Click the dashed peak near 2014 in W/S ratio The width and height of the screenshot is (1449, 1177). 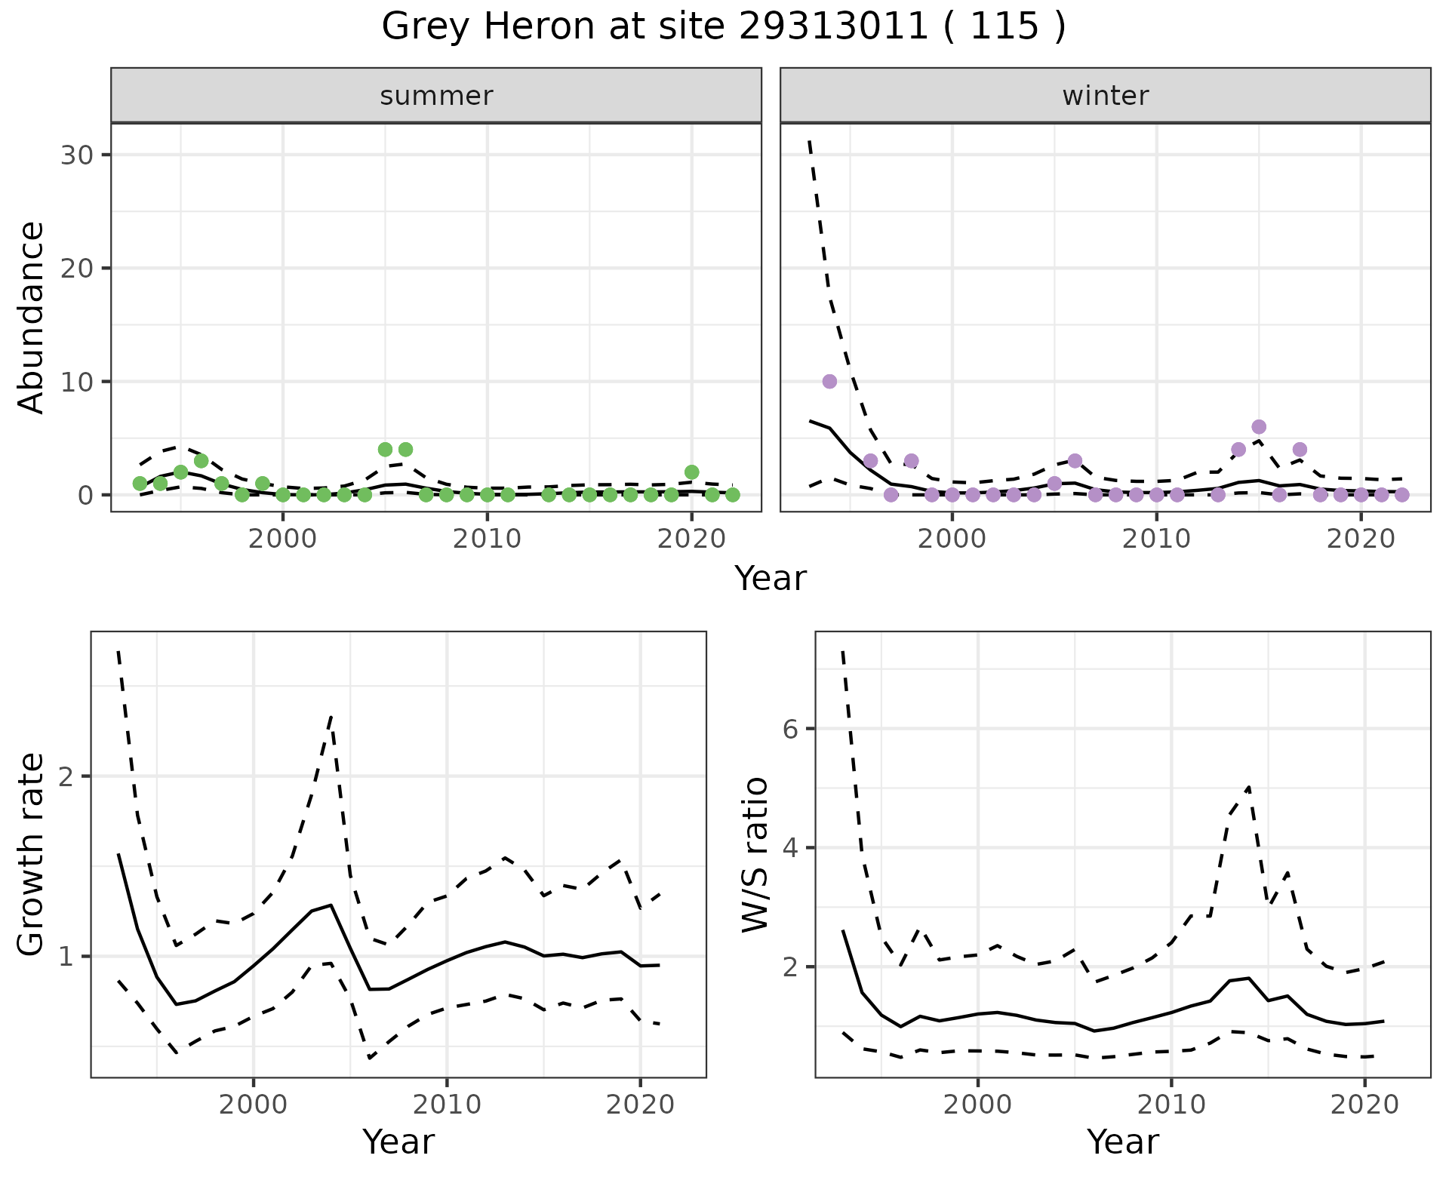tap(1249, 787)
